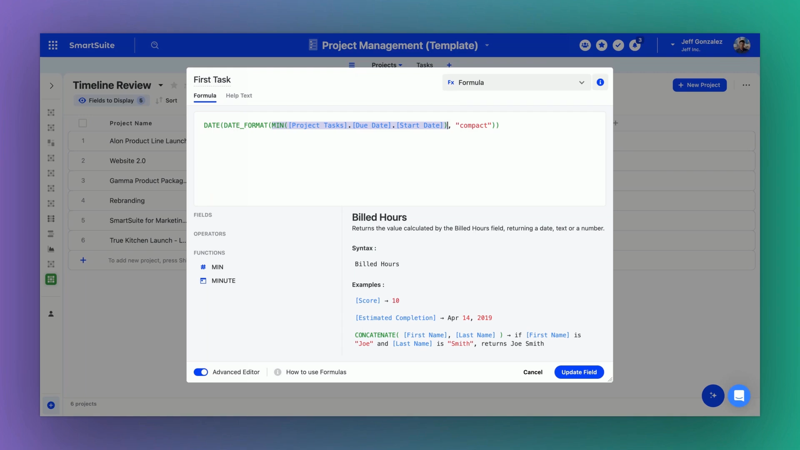
Task: Click the Sort button
Action: pyautogui.click(x=167, y=100)
